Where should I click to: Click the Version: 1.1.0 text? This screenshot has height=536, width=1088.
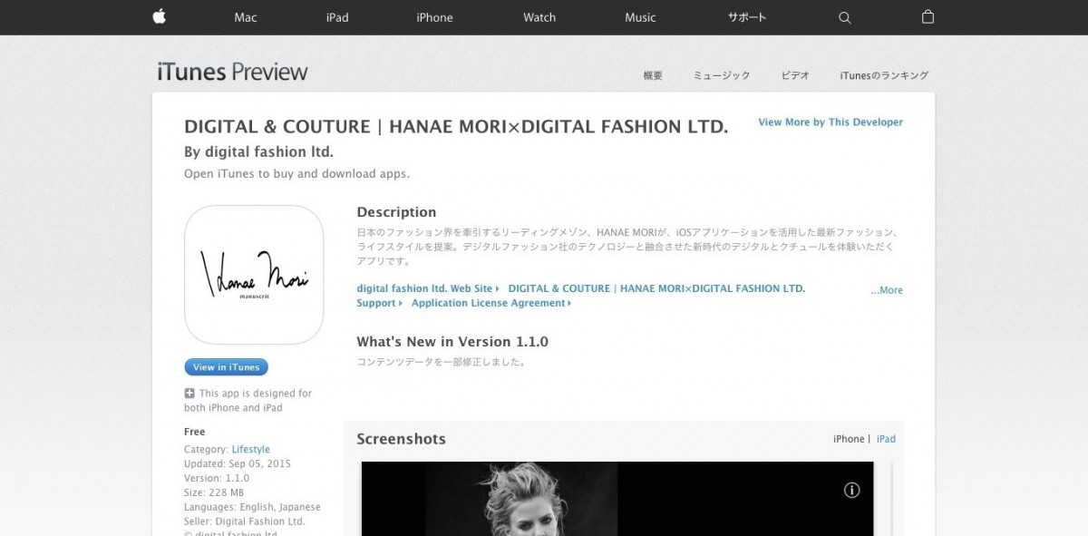[x=217, y=478]
